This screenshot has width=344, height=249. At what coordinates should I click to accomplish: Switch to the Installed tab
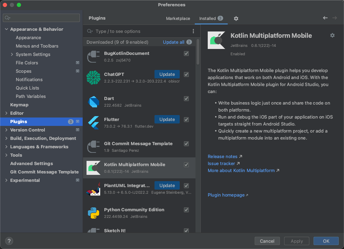pos(211,19)
